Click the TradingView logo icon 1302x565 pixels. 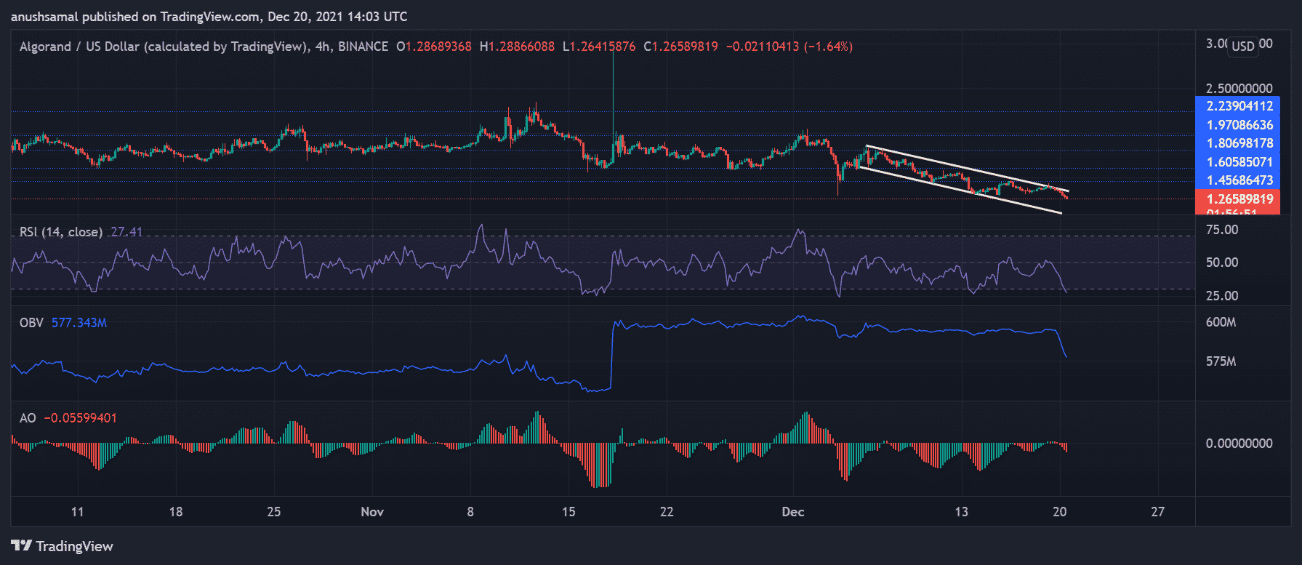21,546
